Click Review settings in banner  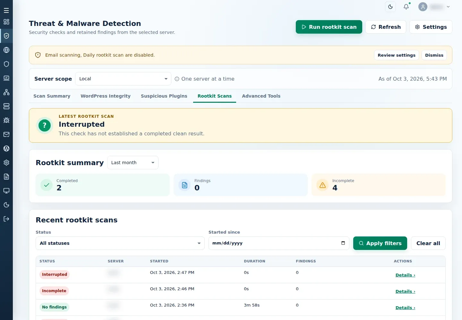pyautogui.click(x=397, y=55)
